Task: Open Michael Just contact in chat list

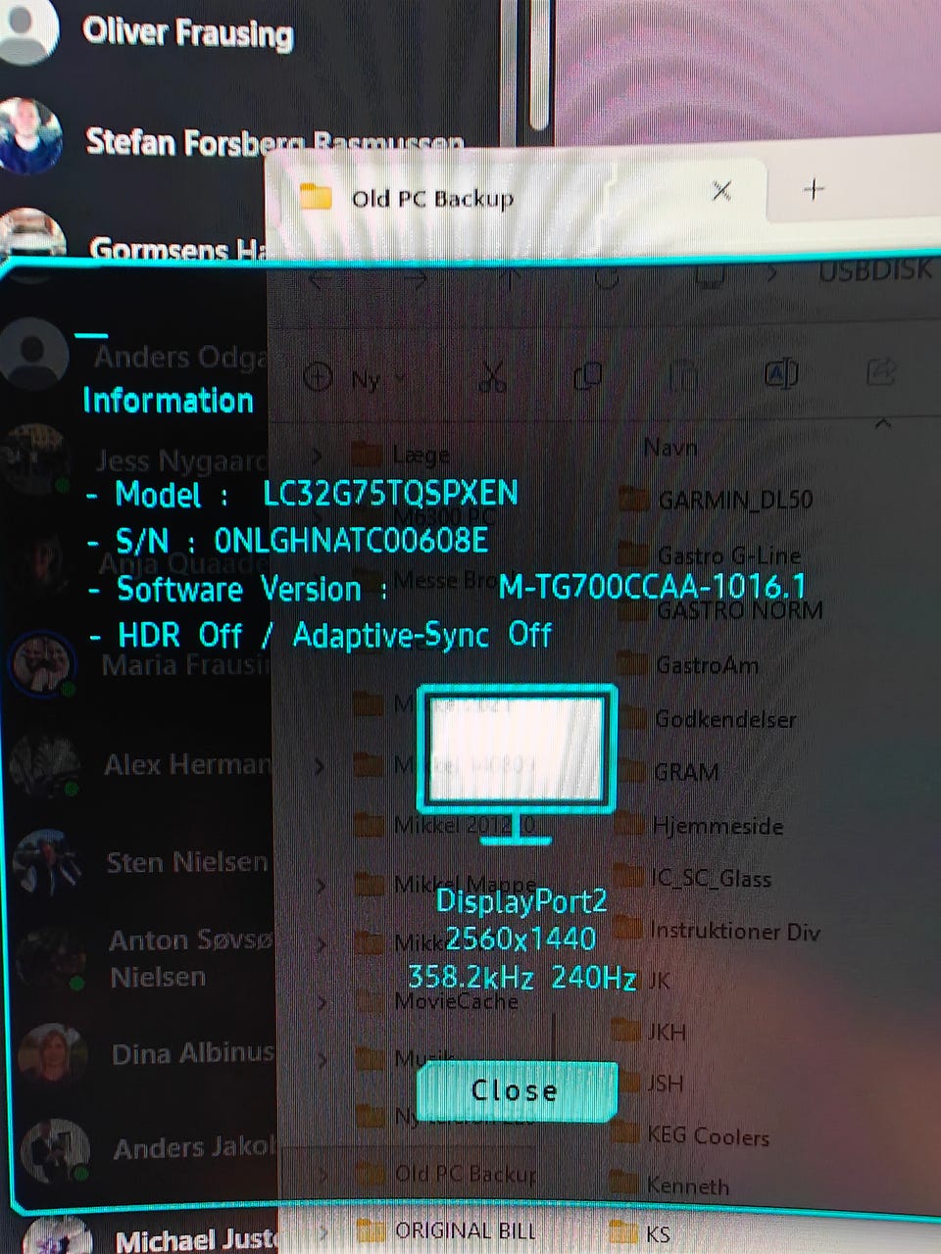Action: [x=197, y=1240]
